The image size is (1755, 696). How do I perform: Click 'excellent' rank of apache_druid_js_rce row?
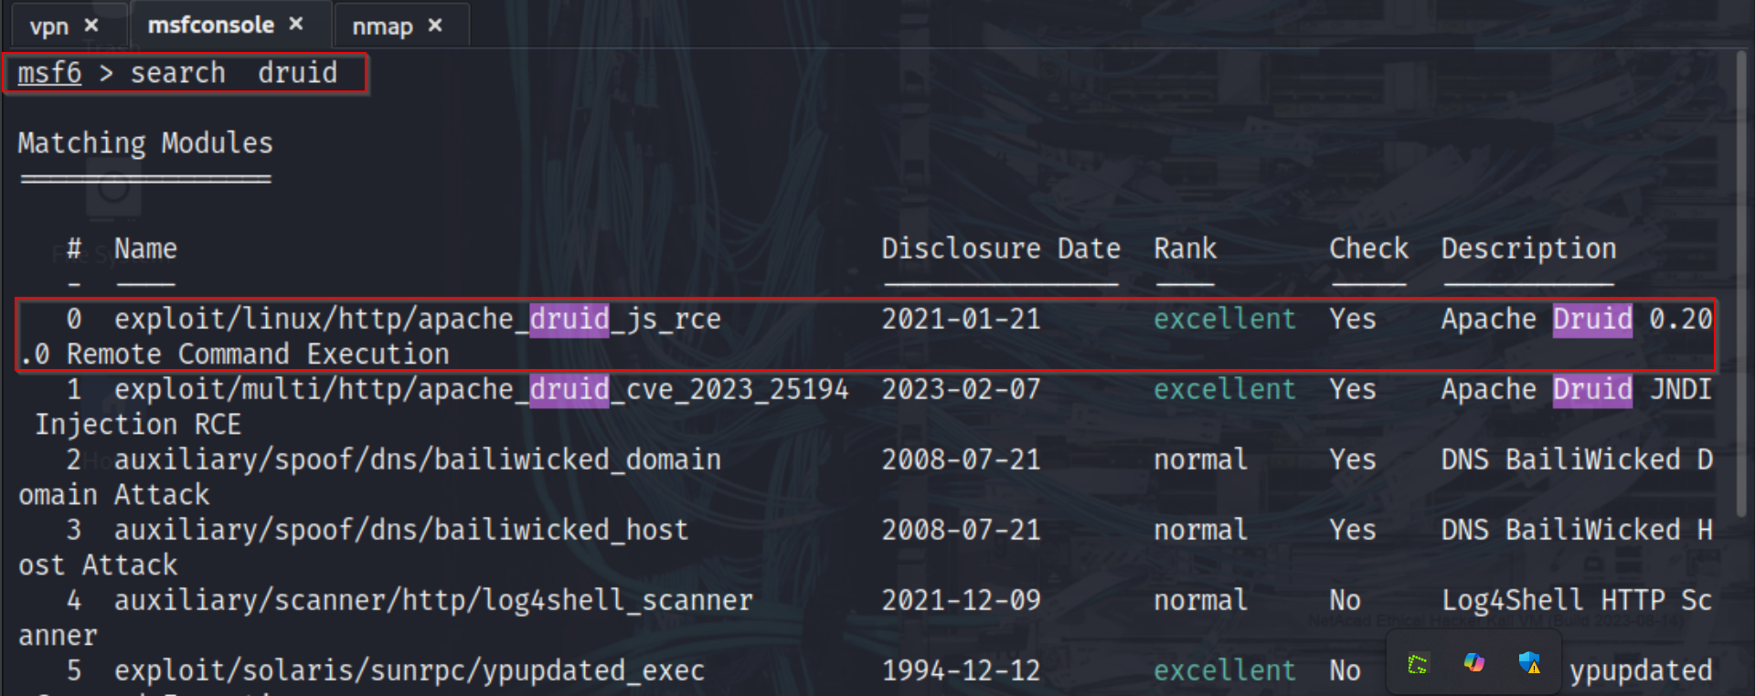coord(1225,319)
